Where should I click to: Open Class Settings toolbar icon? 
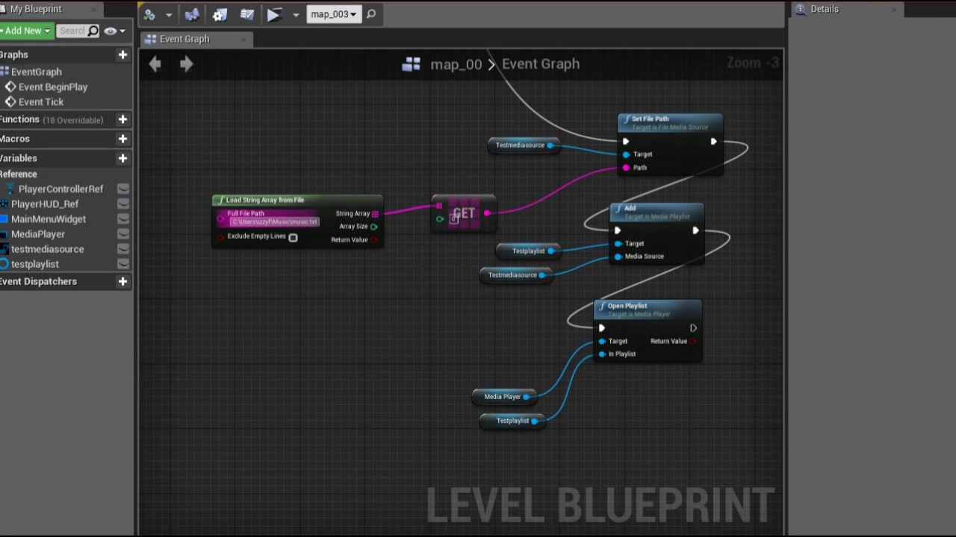click(x=220, y=14)
